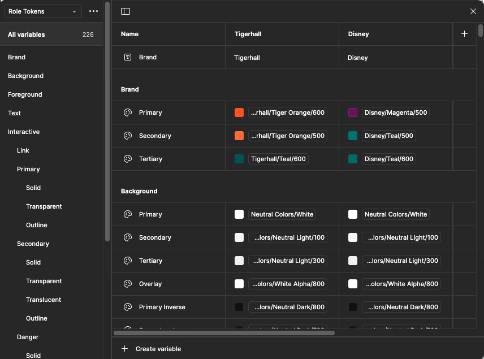Select the Interactive group in sidebar
This screenshot has height=359, width=484.
tap(24, 132)
